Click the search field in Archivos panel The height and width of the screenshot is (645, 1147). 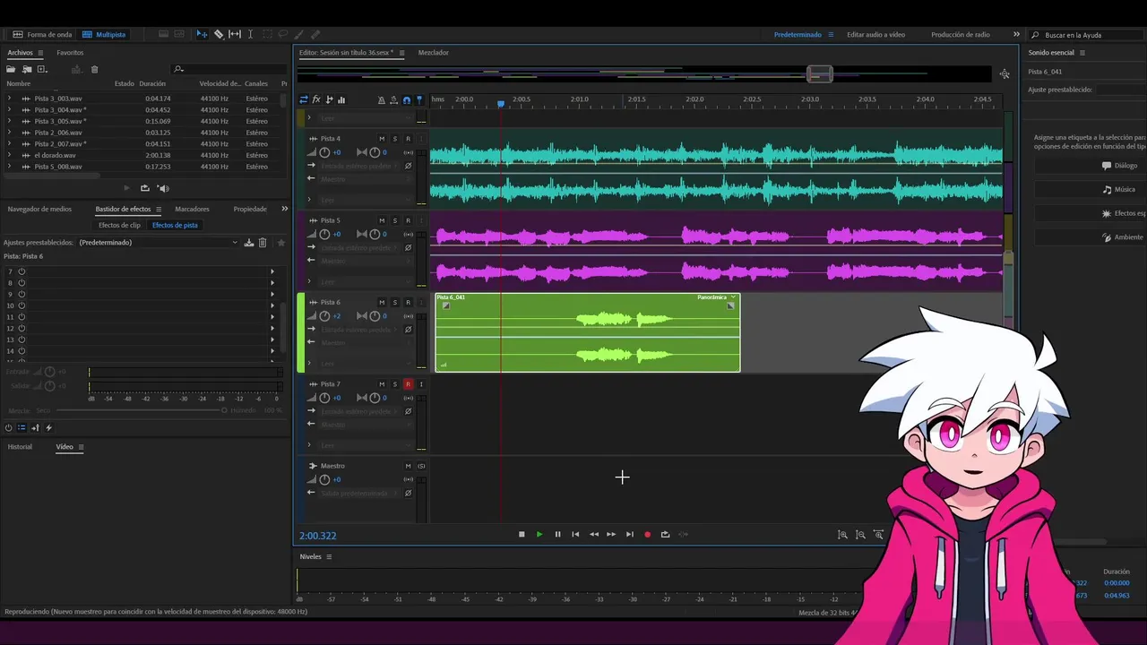click(228, 69)
